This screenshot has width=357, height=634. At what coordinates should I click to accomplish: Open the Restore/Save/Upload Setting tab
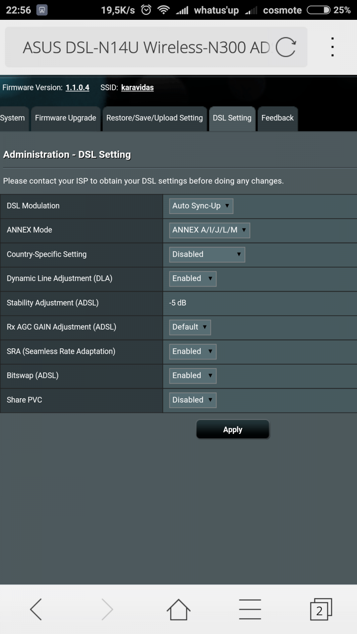155,118
